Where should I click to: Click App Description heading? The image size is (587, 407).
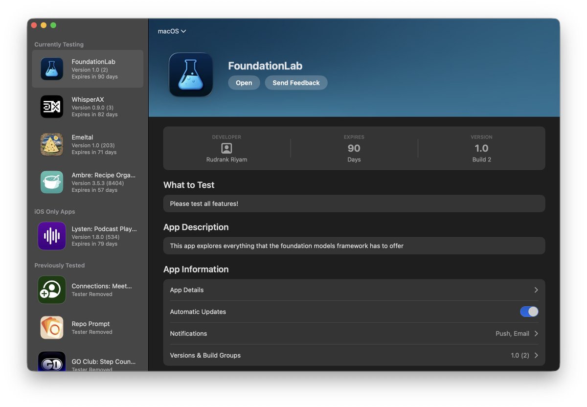[x=196, y=227]
